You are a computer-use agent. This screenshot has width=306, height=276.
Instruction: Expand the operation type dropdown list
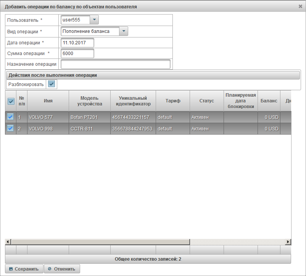point(123,31)
